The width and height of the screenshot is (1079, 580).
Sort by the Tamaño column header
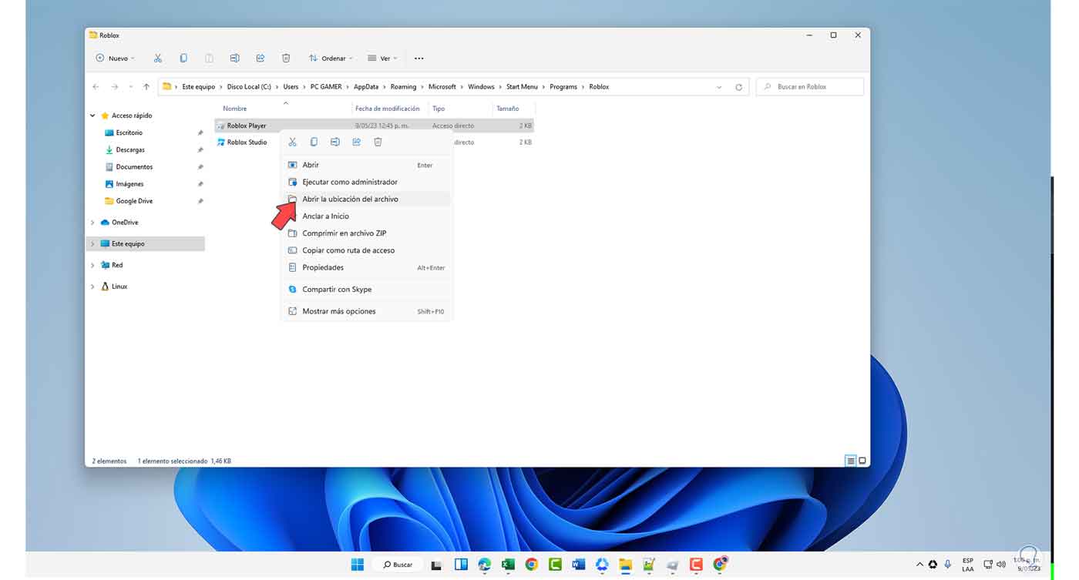[x=508, y=109]
